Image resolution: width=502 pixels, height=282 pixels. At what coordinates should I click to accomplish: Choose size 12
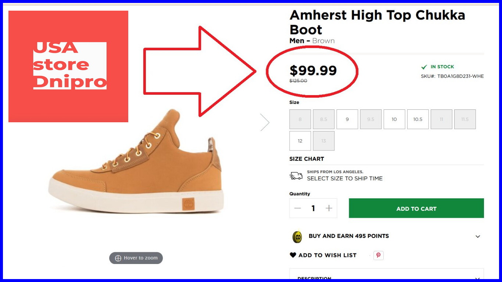click(300, 141)
